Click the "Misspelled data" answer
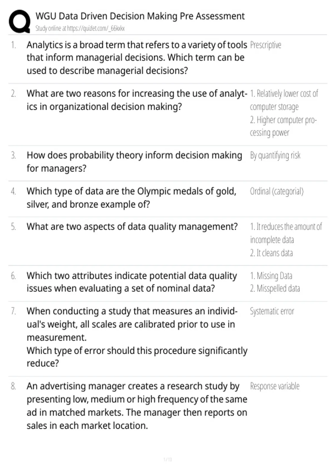Image resolution: width=335 pixels, height=475 pixels. (x=275, y=288)
